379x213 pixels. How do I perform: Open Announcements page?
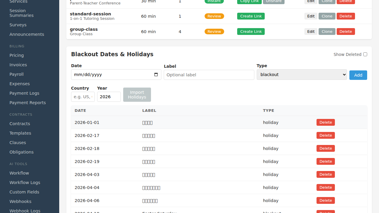(27, 34)
